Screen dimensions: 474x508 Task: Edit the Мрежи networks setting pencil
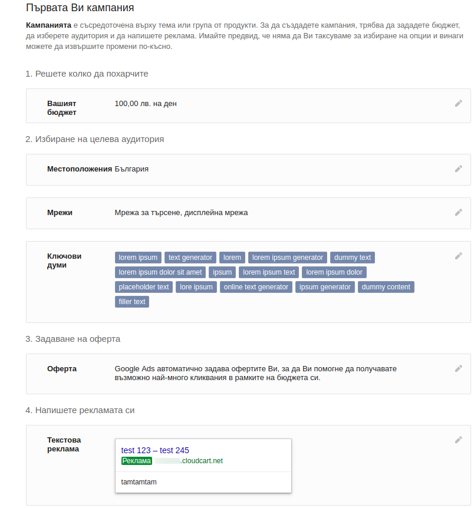[x=458, y=213]
